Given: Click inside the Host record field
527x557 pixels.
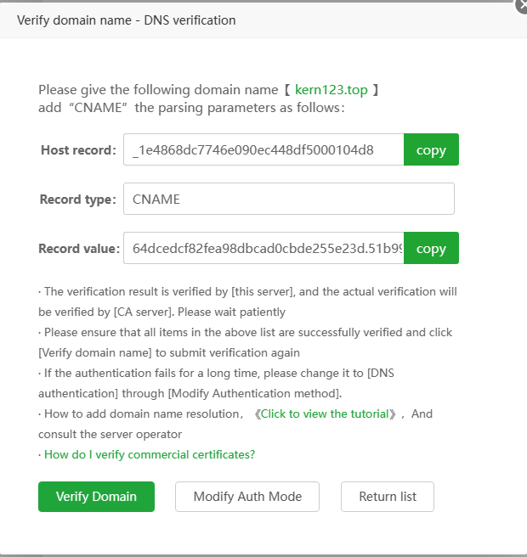Looking at the screenshot, I should 263,149.
